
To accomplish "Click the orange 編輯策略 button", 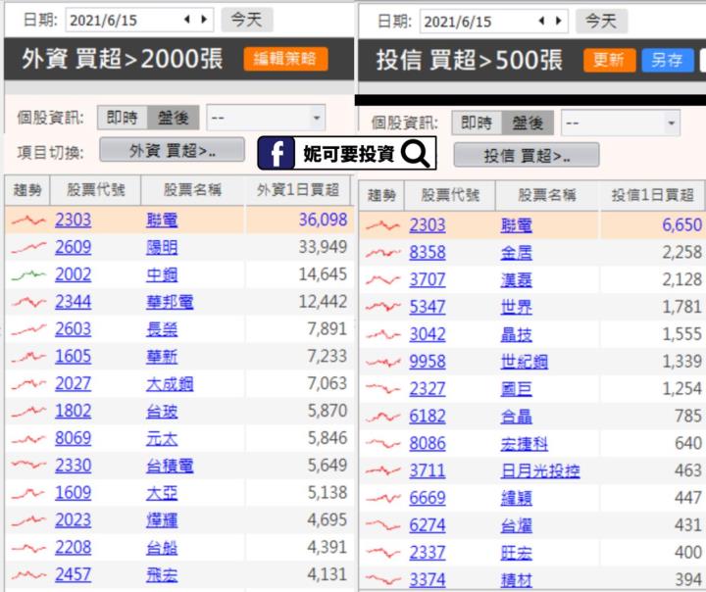I will [285, 59].
